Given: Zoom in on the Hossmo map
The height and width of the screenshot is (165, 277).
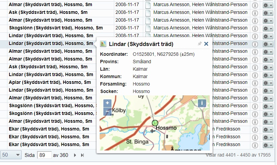Looking at the screenshot, I should point(107,103).
